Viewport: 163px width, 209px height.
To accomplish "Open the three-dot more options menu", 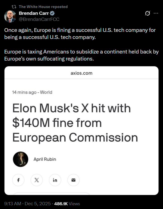I will pos(156,13).
